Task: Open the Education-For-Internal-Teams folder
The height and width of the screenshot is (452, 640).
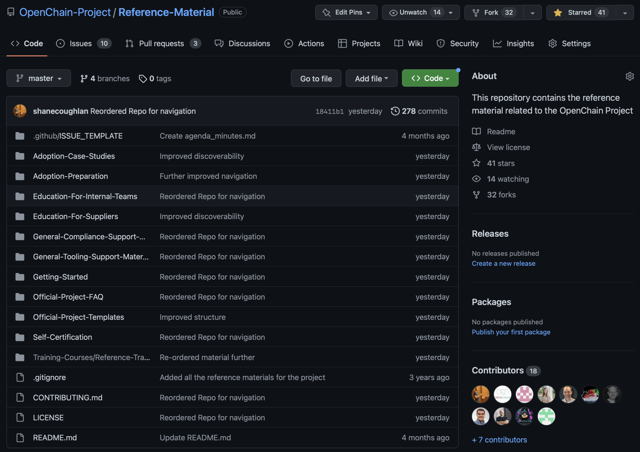Action: point(85,196)
